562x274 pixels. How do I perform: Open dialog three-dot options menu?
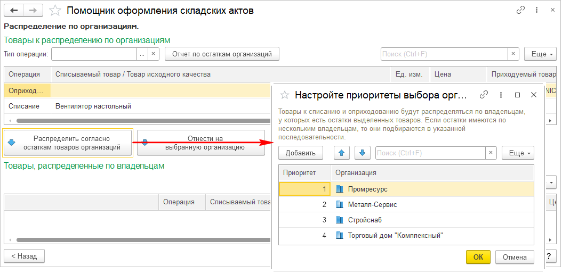[501, 95]
